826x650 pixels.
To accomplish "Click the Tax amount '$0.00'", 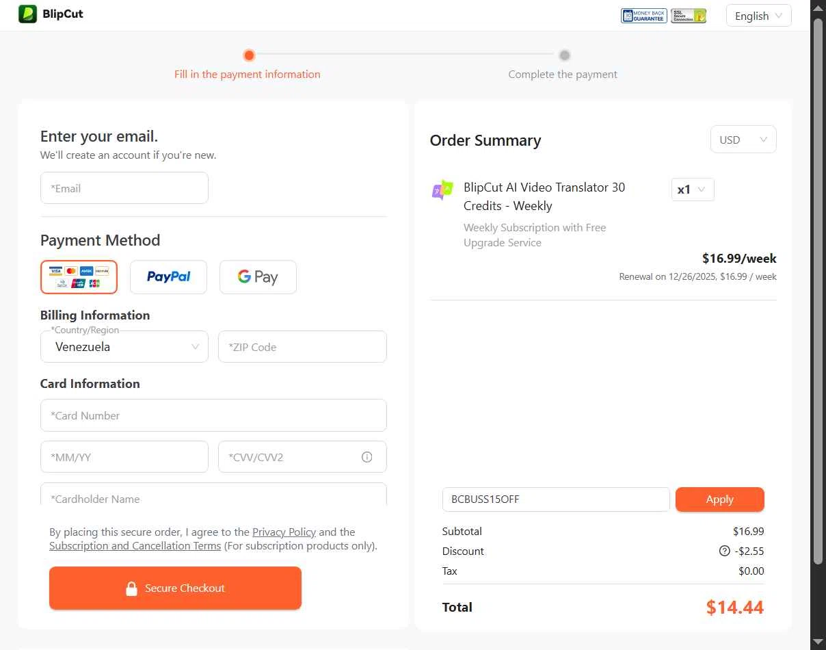I will [751, 571].
